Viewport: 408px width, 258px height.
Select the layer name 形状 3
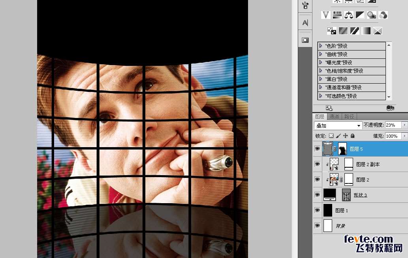(x=360, y=195)
